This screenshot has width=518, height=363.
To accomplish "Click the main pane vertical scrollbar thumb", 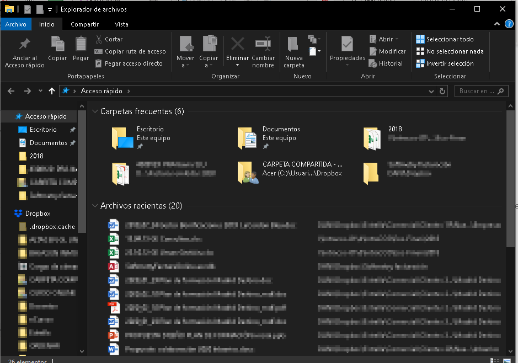I will (510, 179).
